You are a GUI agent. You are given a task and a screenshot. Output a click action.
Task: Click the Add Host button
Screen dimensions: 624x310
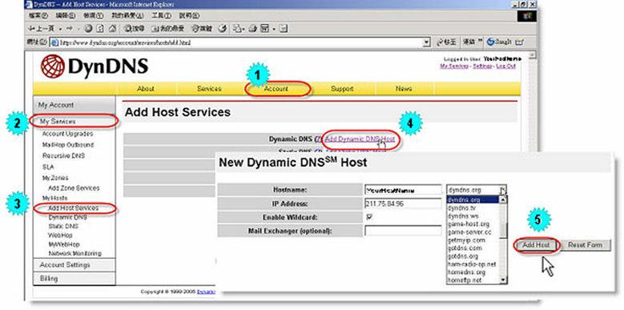(x=536, y=245)
